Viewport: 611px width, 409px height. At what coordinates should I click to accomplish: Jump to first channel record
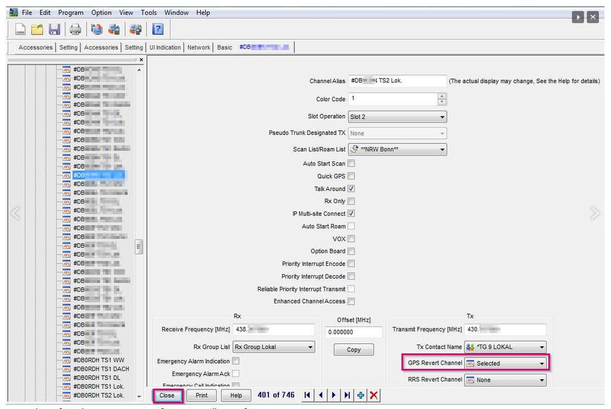point(307,395)
